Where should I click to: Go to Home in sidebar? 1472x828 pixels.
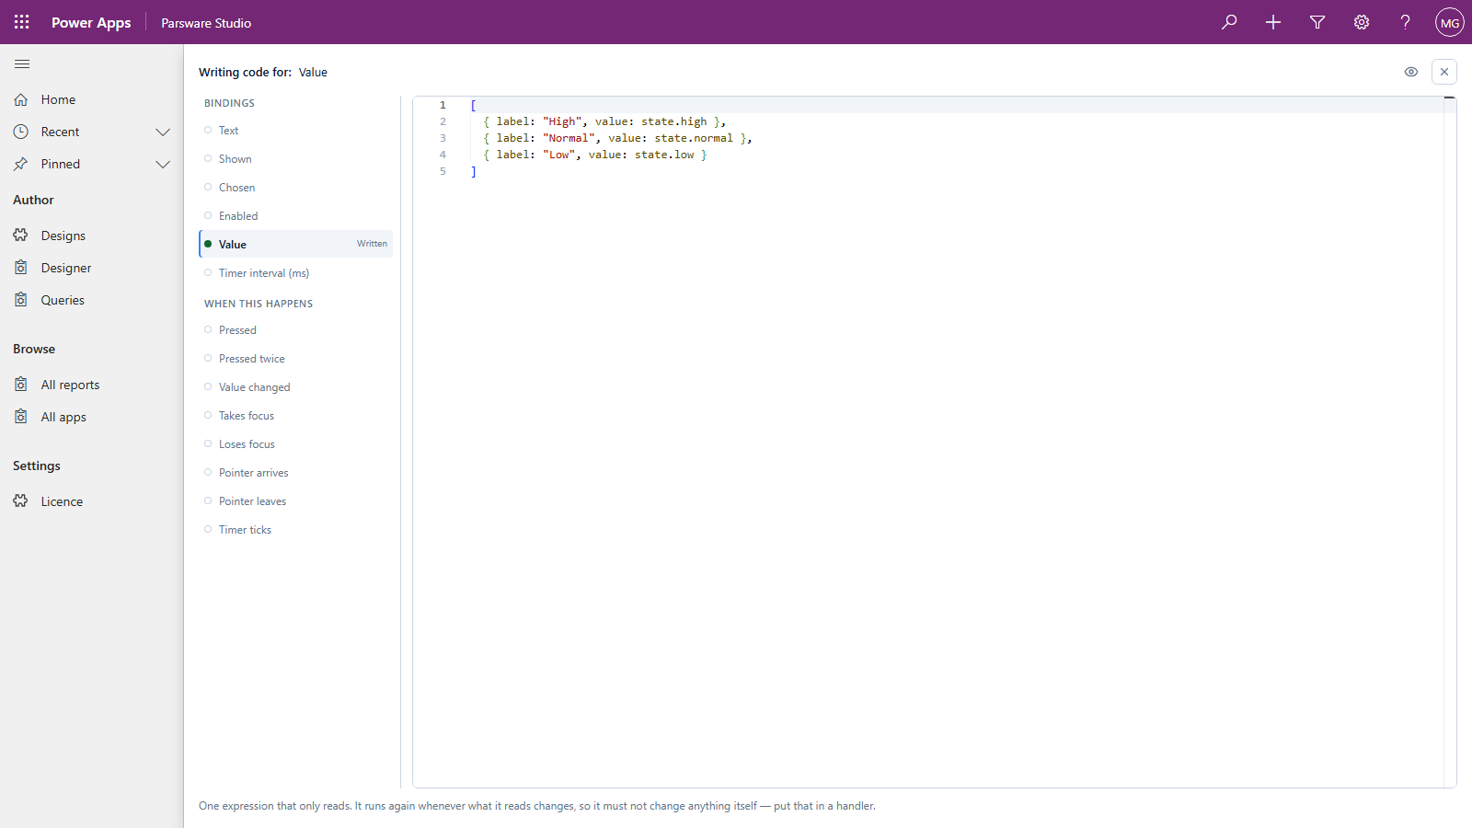[92, 99]
